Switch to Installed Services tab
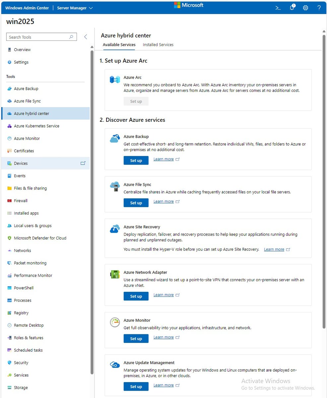The height and width of the screenshot is (398, 327). 158,45
